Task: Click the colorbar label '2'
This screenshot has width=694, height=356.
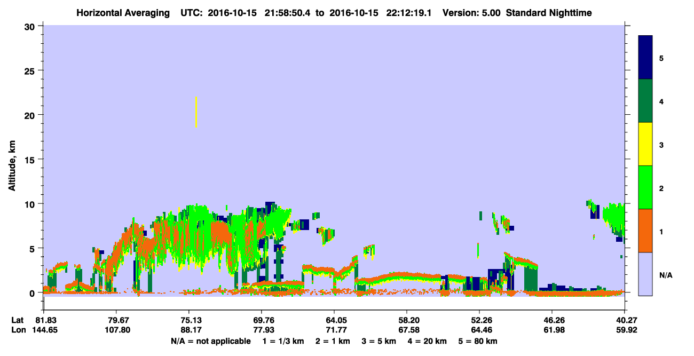Action: (661, 188)
